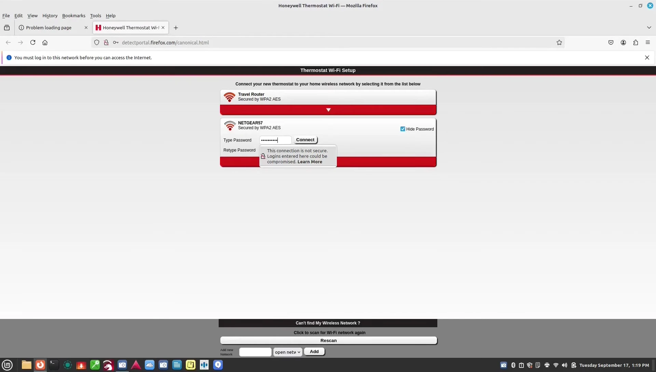Switch to the Honeywell Thermostat Wi-Fi tab
The image size is (656, 372).
131,28
